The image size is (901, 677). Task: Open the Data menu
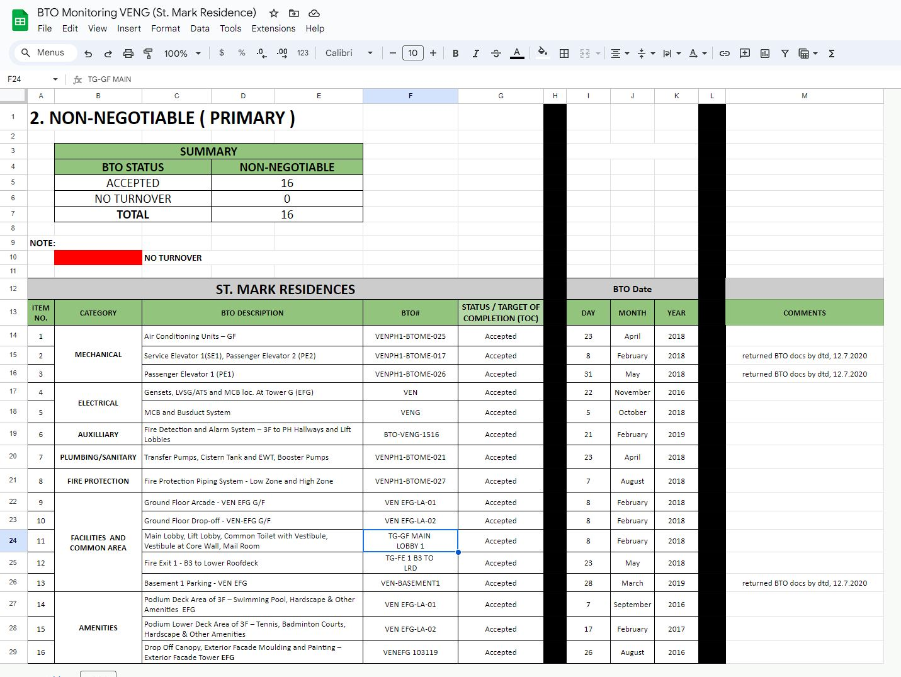200,28
